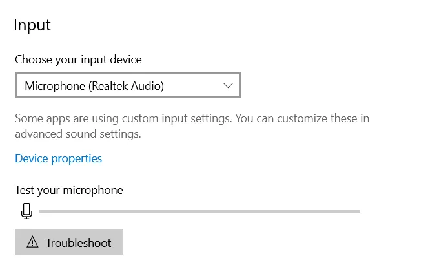Click the 'Choose your input device' label

[x=78, y=59]
